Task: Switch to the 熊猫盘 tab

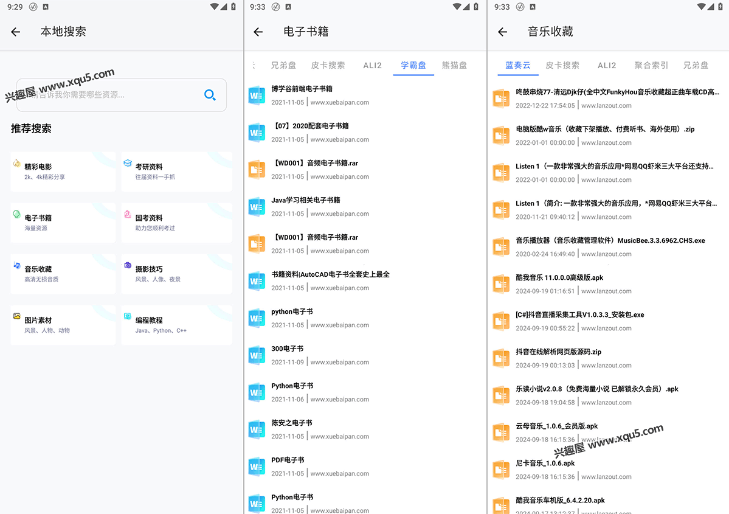Action: coord(454,65)
